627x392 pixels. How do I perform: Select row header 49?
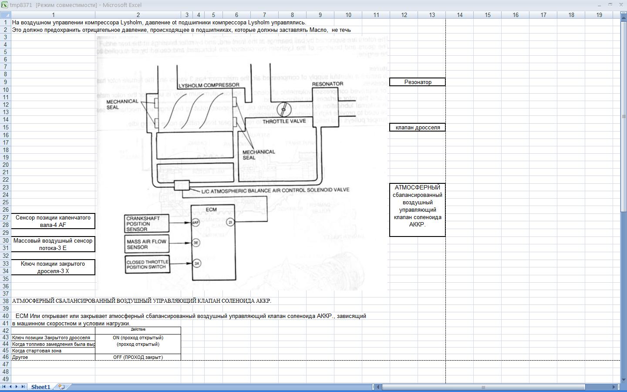click(5, 379)
